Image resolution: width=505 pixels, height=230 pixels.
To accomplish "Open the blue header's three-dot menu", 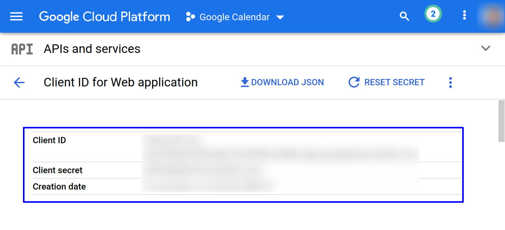I will 464,16.
